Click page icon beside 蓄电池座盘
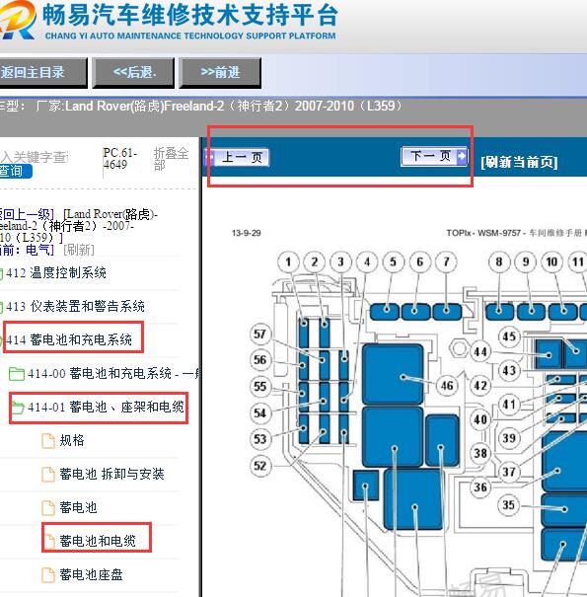This screenshot has width=587, height=597. pos(48,575)
